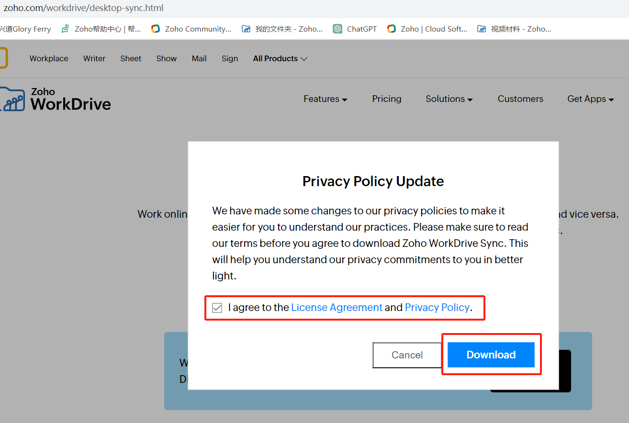629x423 pixels.
Task: Click the Zoho WorkDrive logo
Action: [56, 99]
